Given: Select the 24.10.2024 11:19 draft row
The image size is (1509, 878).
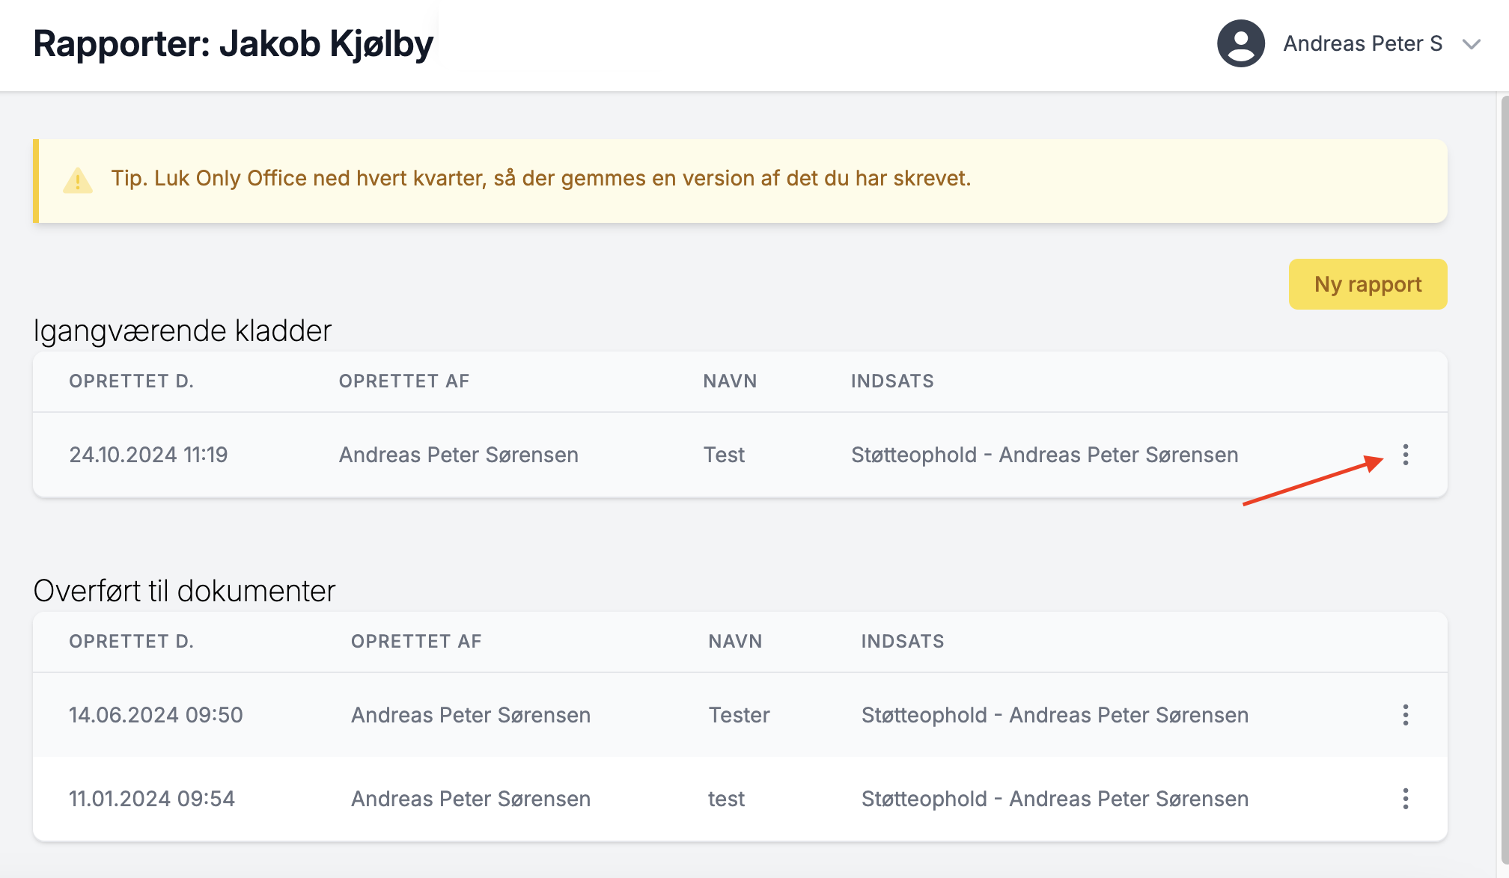Looking at the screenshot, I should tap(148, 455).
